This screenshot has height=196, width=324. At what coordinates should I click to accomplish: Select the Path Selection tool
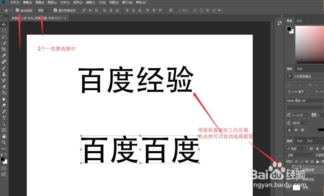tap(4, 124)
